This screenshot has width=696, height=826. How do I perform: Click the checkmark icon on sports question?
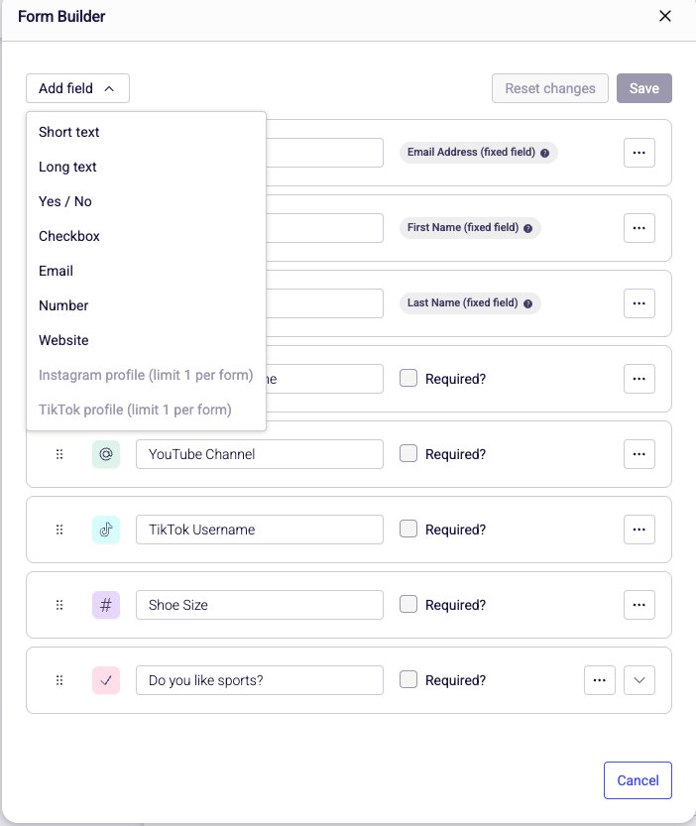(106, 680)
